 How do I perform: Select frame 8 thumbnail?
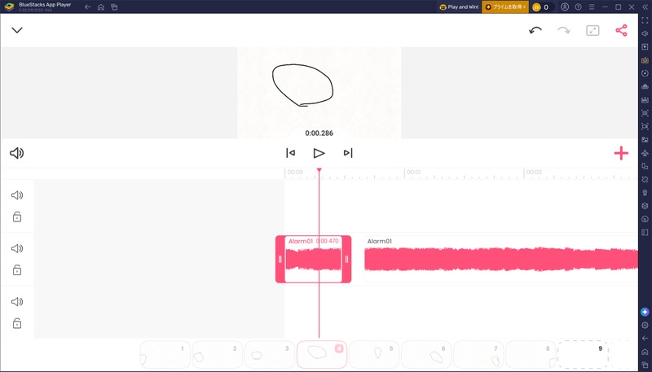click(531, 355)
